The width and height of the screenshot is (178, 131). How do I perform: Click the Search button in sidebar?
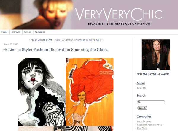[142, 108]
